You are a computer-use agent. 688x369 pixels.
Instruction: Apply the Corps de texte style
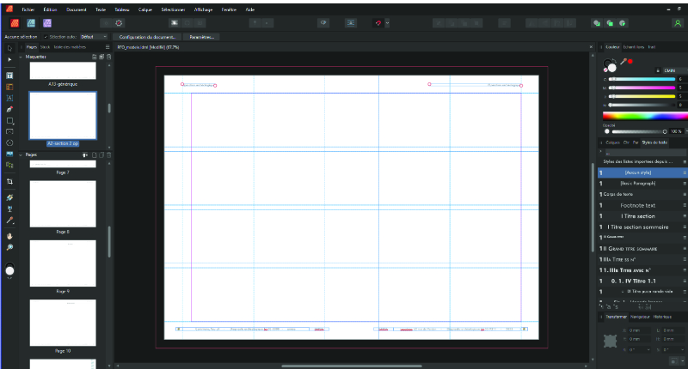point(642,194)
